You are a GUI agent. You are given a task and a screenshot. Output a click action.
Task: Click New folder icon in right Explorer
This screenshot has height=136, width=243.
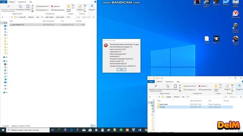pos(216,88)
